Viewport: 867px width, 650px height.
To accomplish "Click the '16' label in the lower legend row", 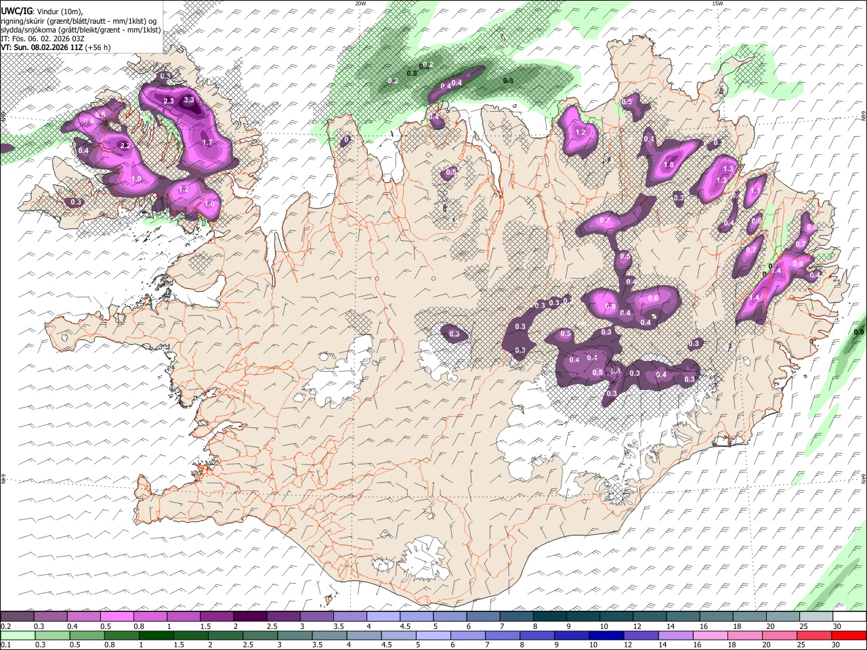I will click(697, 645).
